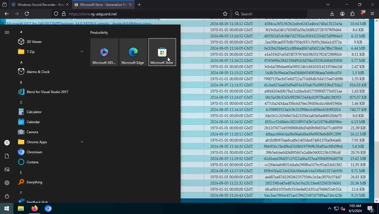
Task: Open the shield icon in address bar
Action: (56, 14)
